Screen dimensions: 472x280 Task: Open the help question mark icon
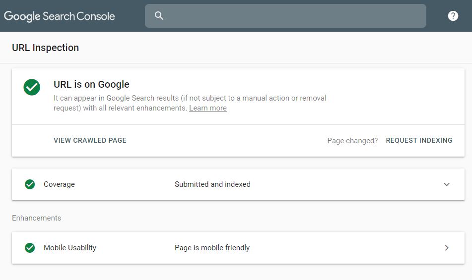453,16
